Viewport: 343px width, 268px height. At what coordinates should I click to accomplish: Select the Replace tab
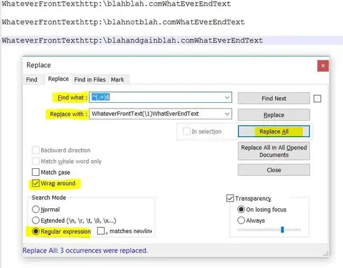click(x=58, y=79)
